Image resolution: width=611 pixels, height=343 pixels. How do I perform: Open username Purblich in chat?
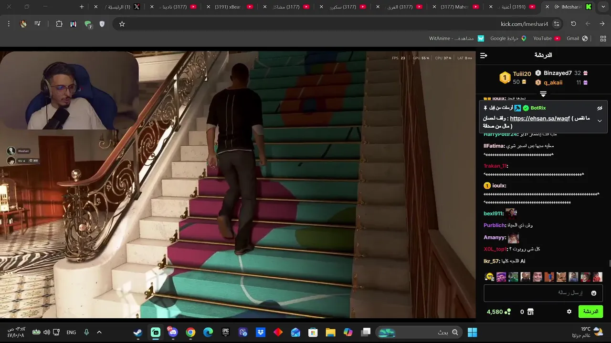494,225
